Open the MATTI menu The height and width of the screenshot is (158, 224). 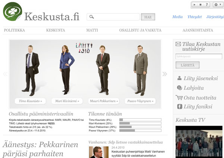click(x=92, y=30)
